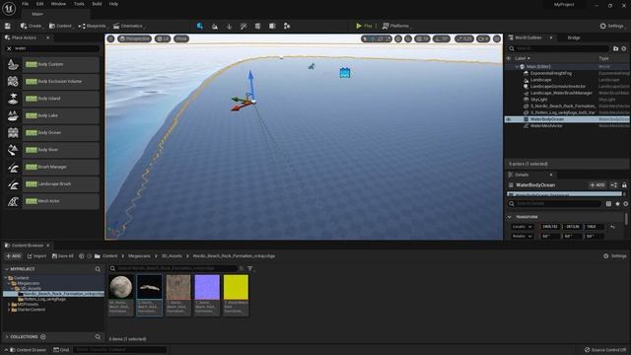The width and height of the screenshot is (631, 355).
Task: Click Play to start the level
Action: click(x=364, y=26)
